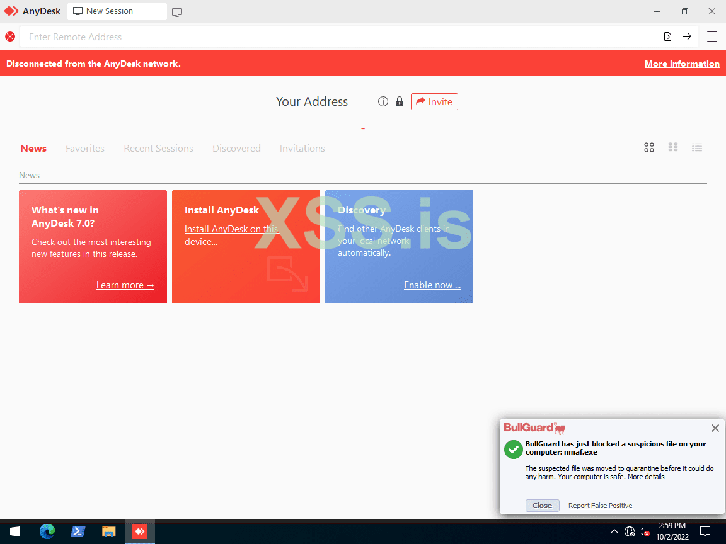Open the Recent Sessions tab

click(158, 149)
